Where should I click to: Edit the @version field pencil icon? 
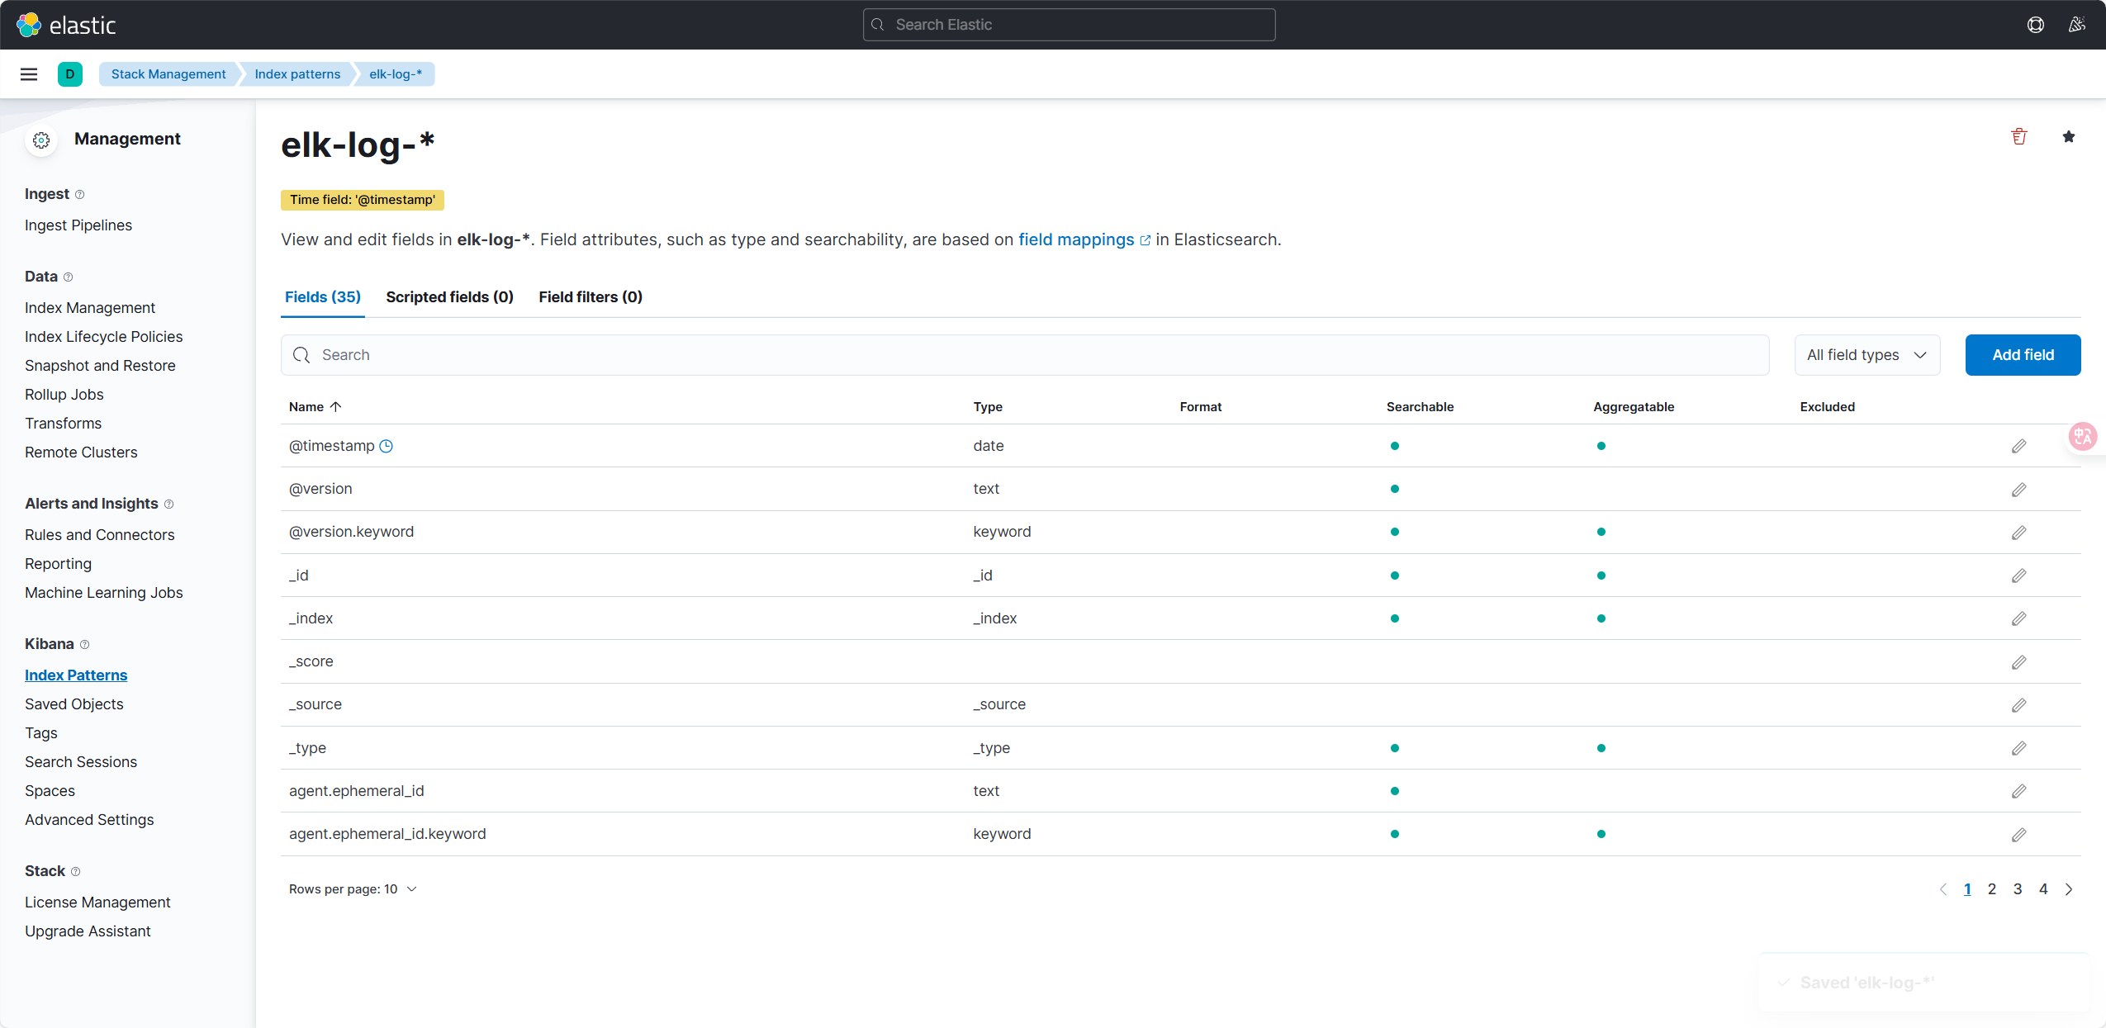(x=2019, y=490)
